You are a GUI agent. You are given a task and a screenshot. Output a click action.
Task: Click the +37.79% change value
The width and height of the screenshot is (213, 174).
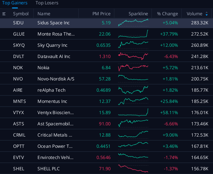click(169, 34)
